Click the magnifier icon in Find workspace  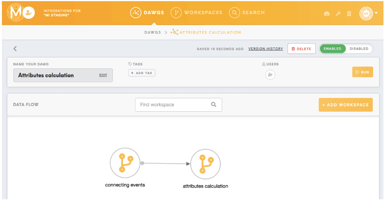coord(214,104)
